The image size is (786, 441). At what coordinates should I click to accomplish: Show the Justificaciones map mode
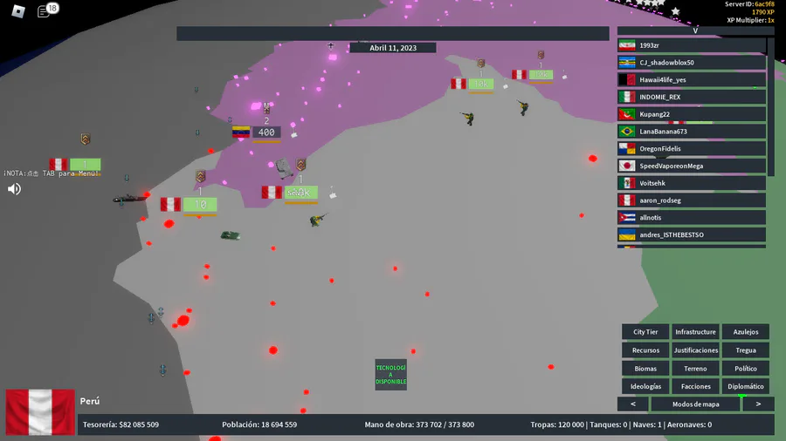pyautogui.click(x=695, y=350)
